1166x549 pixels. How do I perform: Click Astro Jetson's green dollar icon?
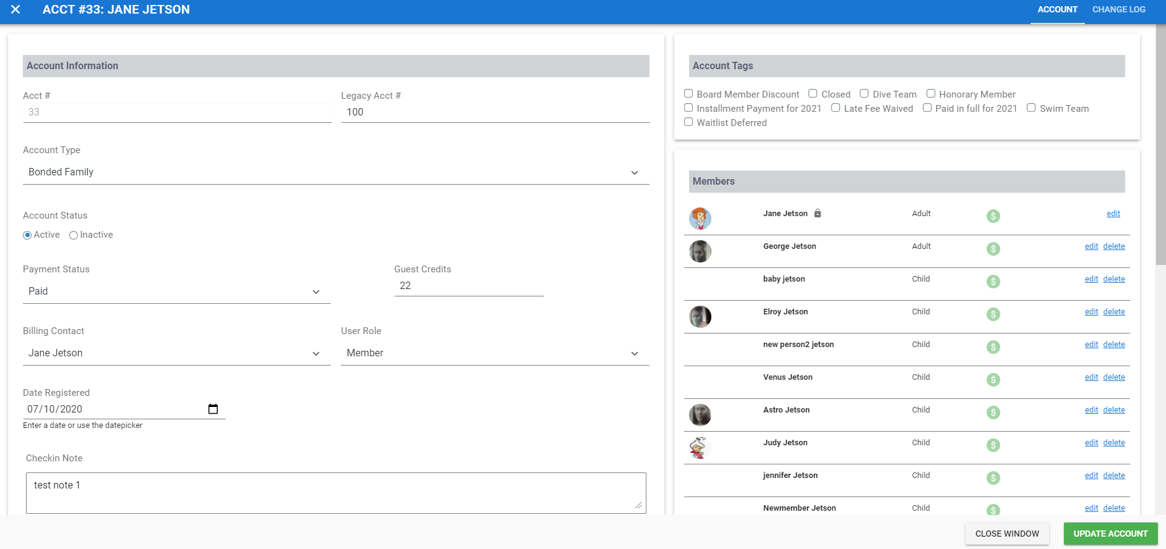pos(993,413)
